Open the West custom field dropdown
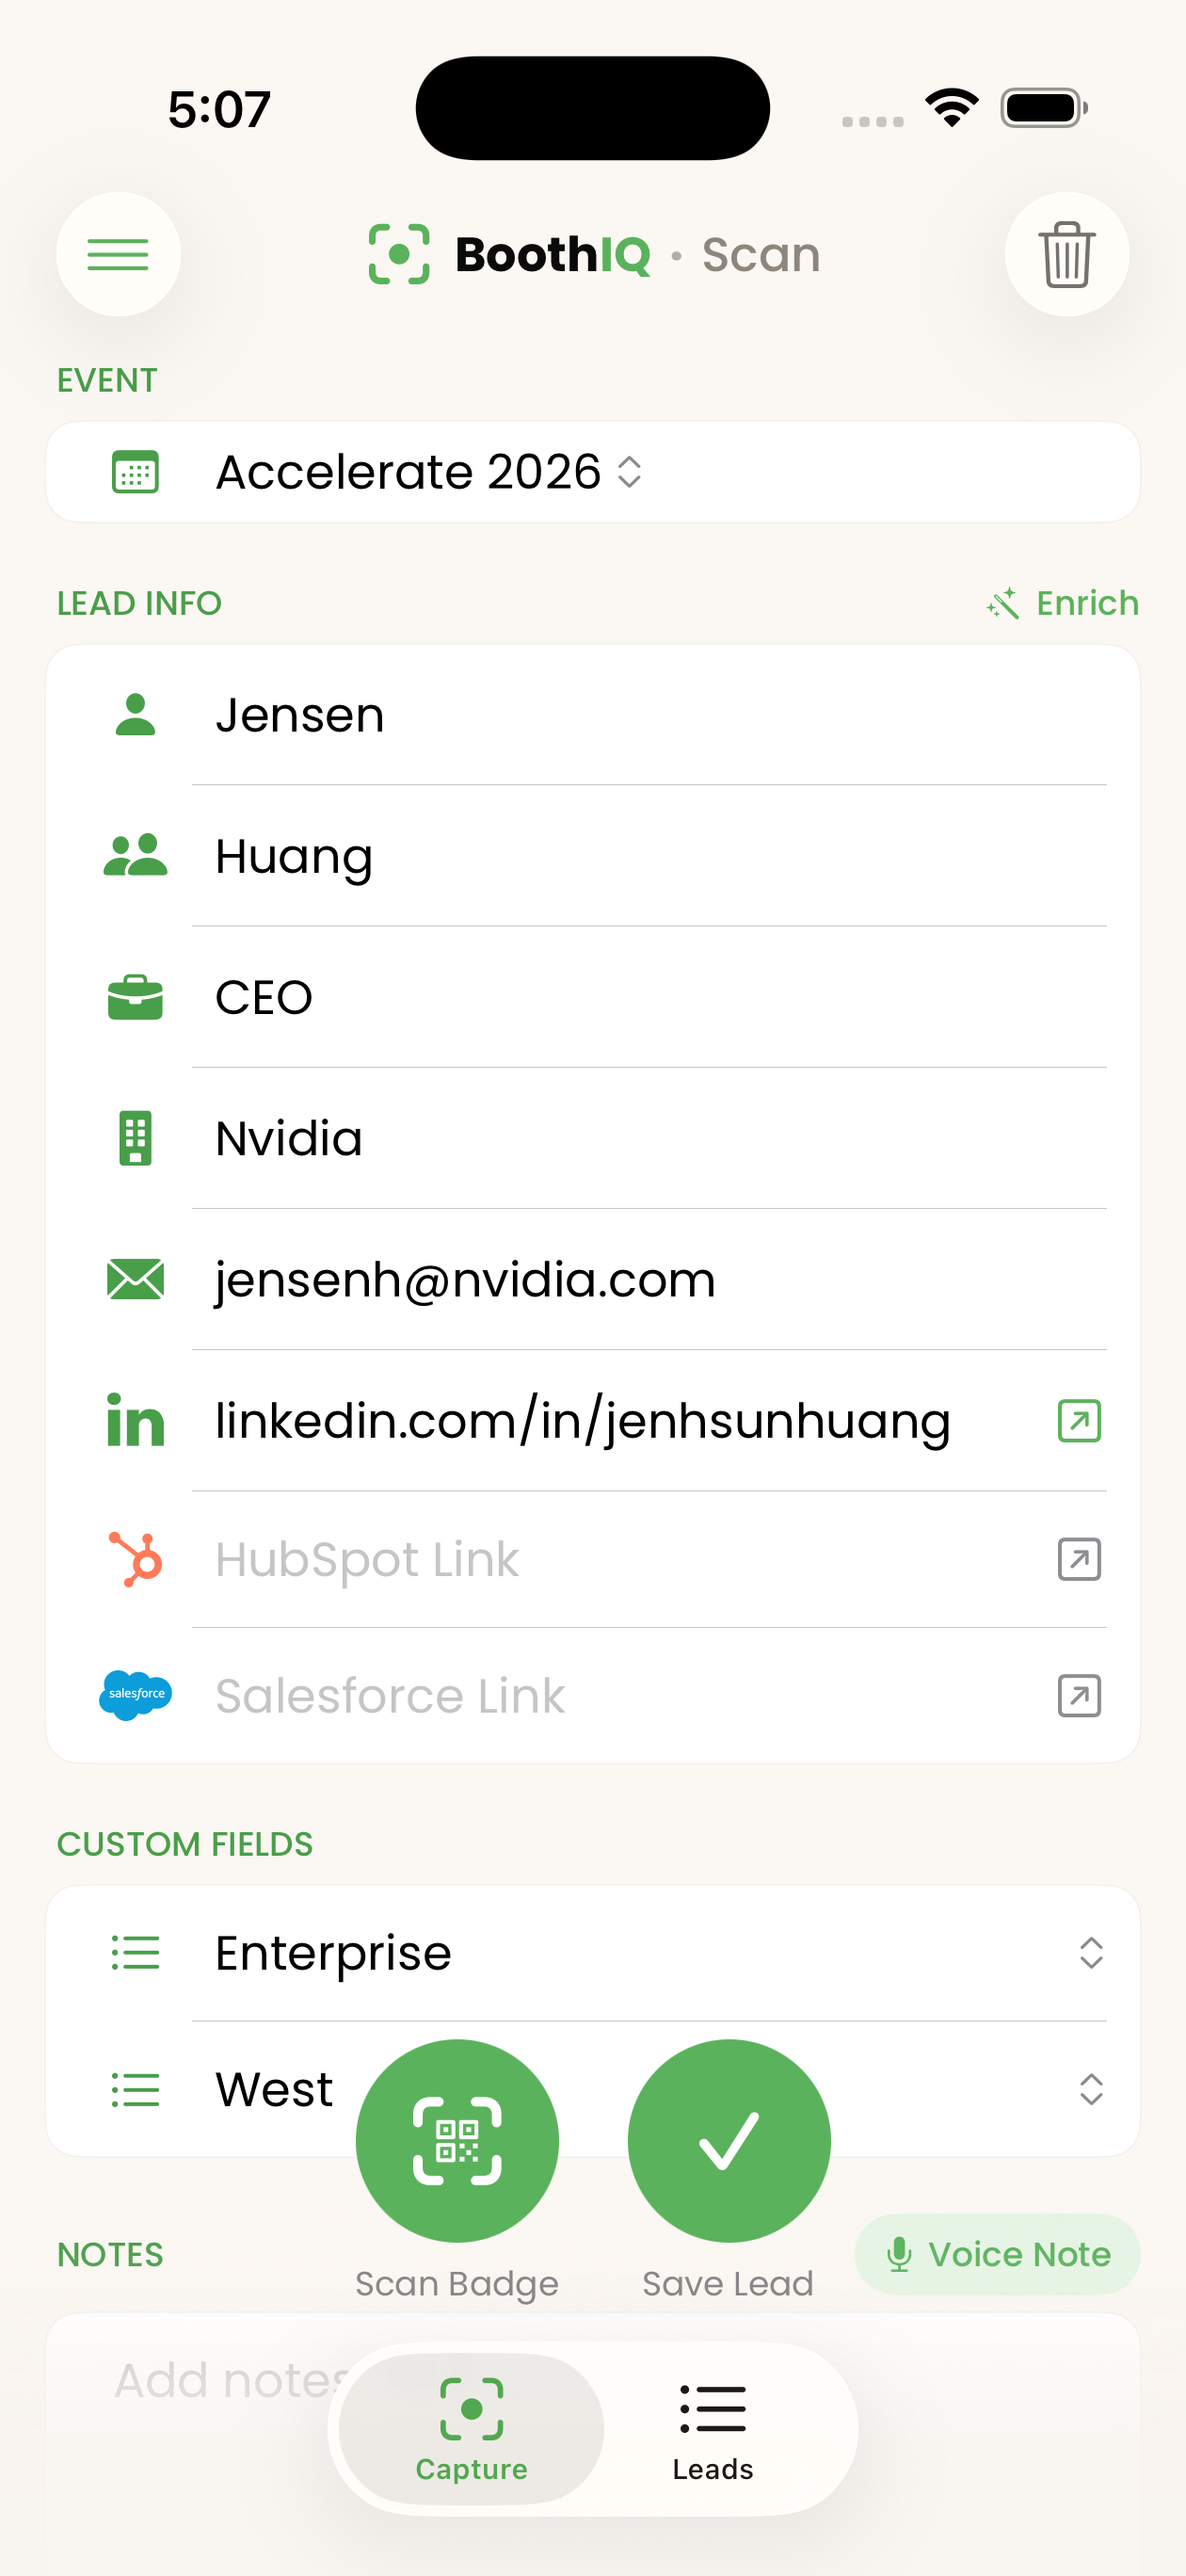Image resolution: width=1186 pixels, height=2576 pixels. pyautogui.click(x=1090, y=2089)
